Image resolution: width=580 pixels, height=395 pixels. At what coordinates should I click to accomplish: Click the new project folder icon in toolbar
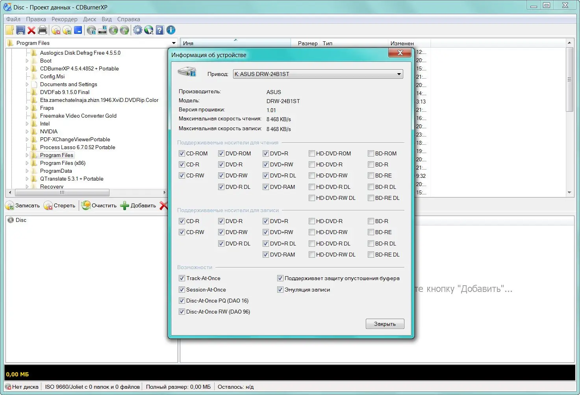click(x=10, y=30)
